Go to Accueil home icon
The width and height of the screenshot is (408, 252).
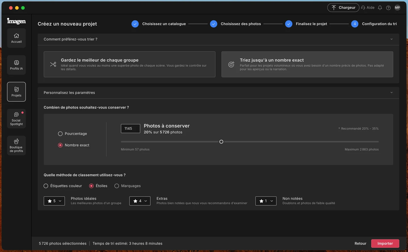click(16, 38)
